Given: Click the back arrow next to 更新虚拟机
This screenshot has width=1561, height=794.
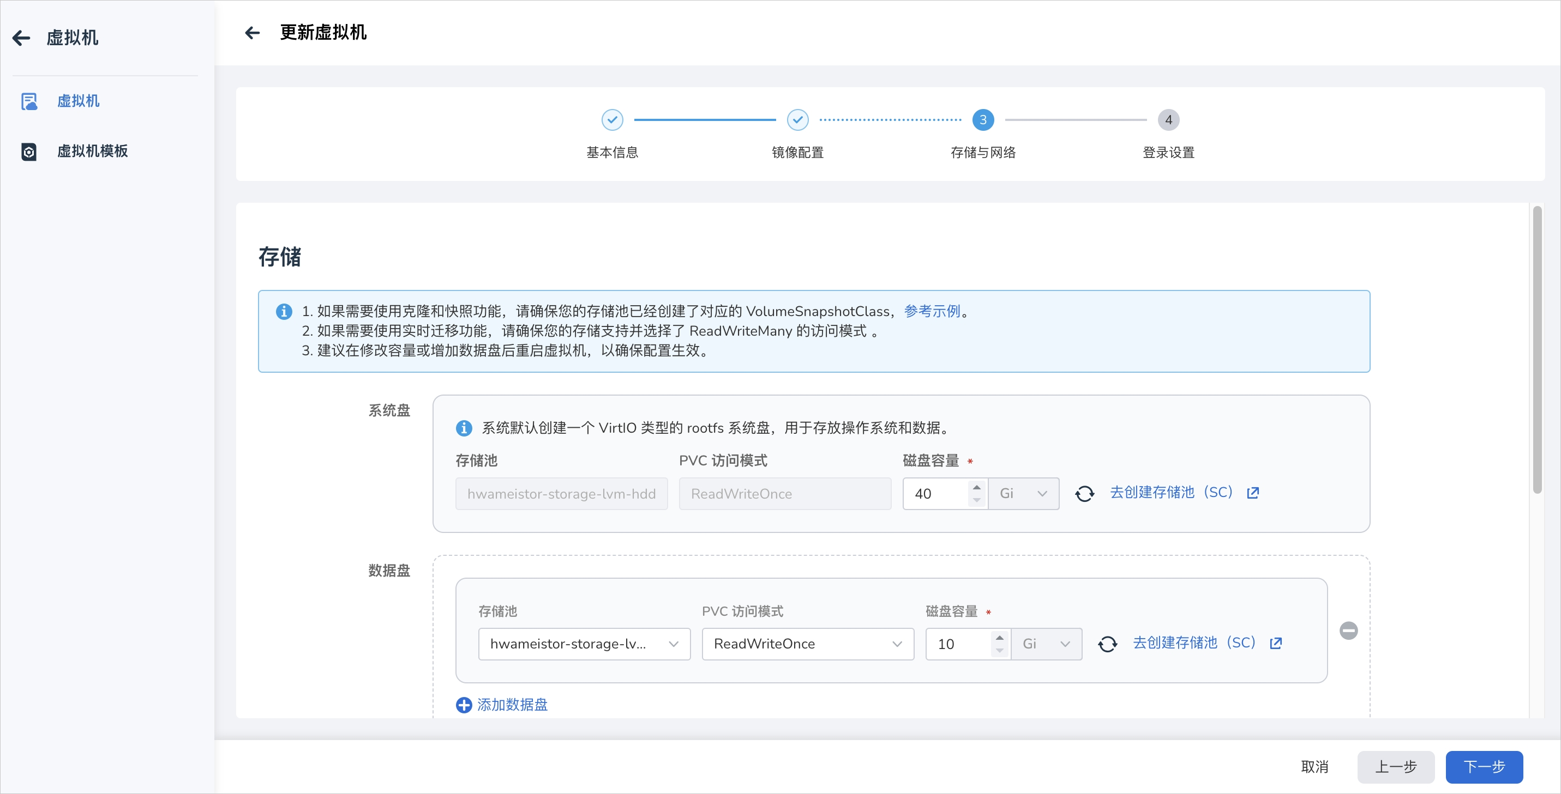Looking at the screenshot, I should click(x=252, y=33).
